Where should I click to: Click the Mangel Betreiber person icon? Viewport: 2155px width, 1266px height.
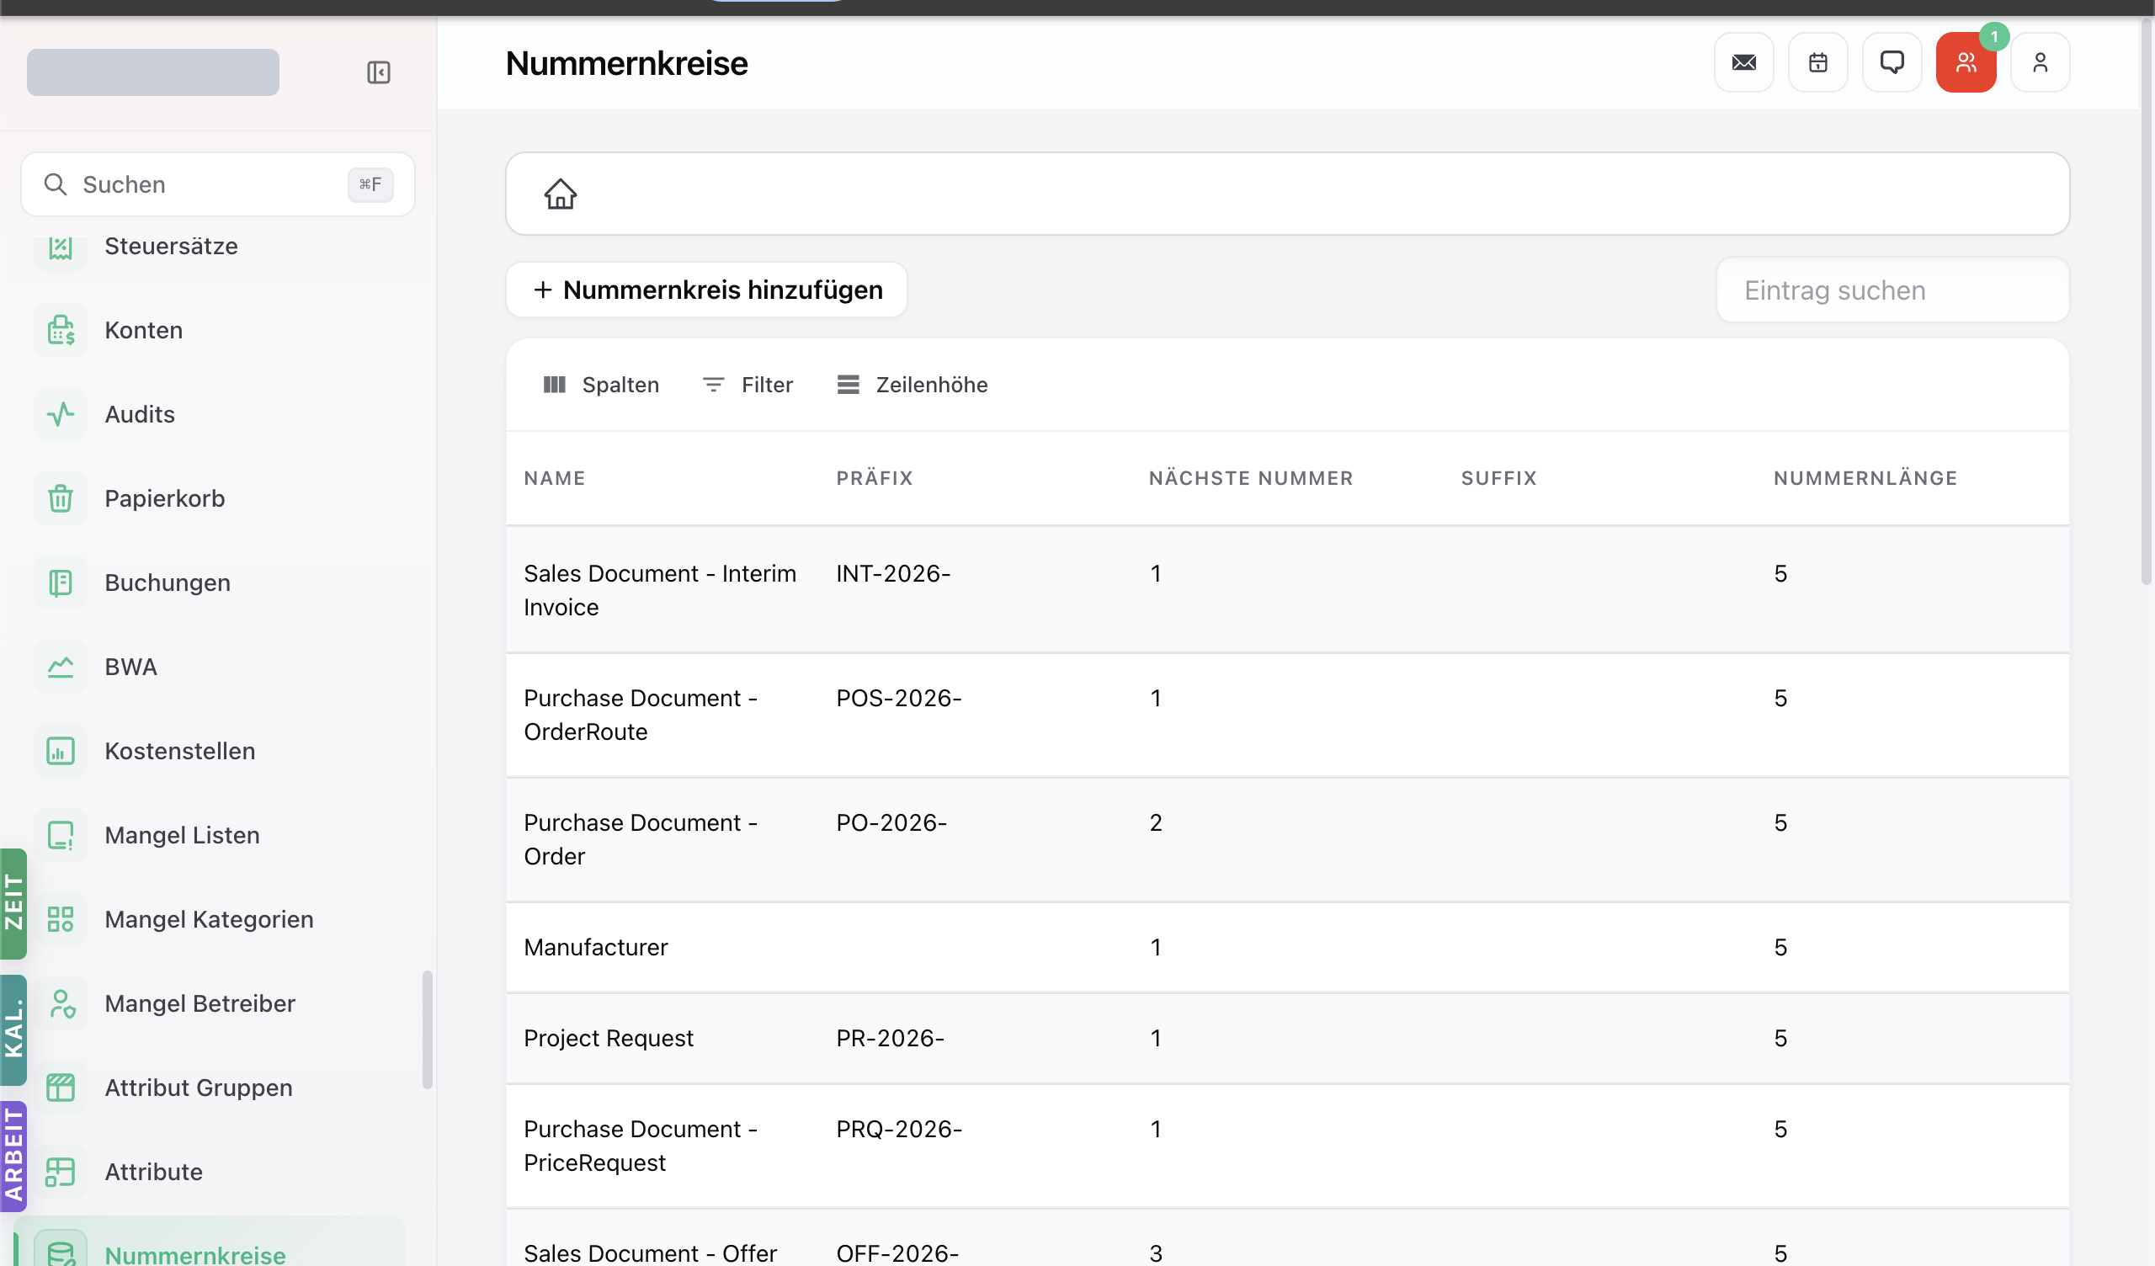pos(61,1003)
